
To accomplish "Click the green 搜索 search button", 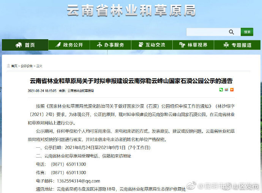I will click(247, 32).
